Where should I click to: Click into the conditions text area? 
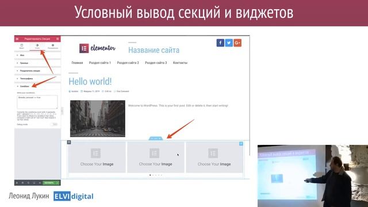37,102
